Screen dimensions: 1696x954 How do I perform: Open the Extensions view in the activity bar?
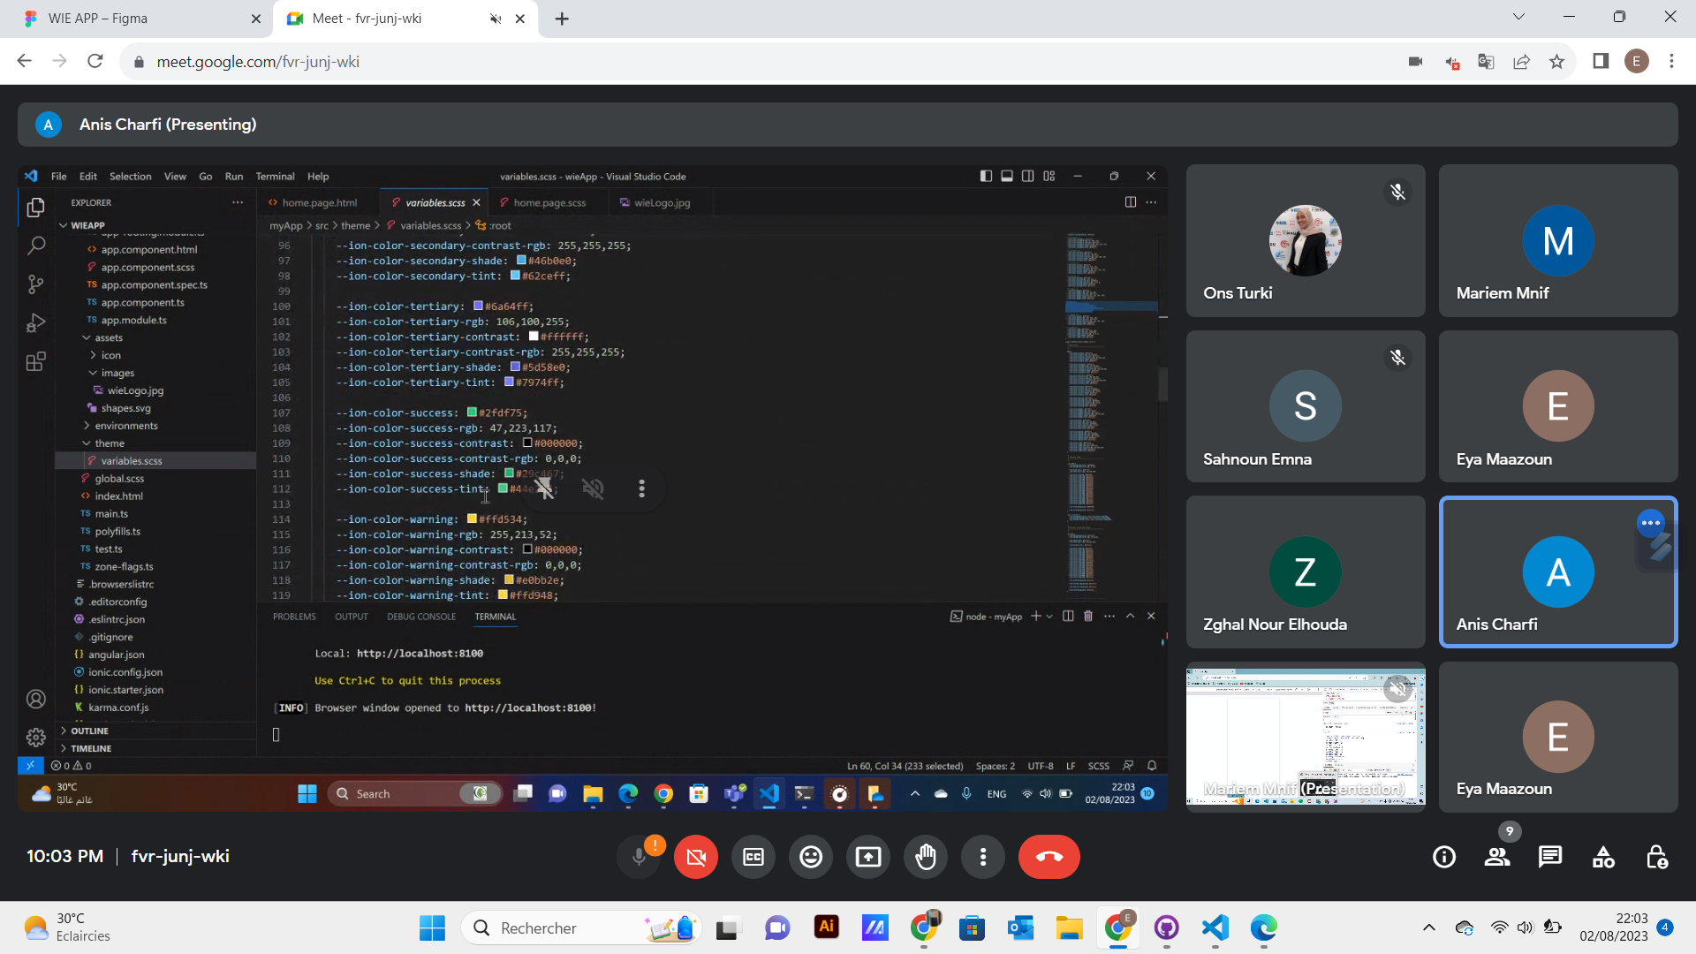35,361
